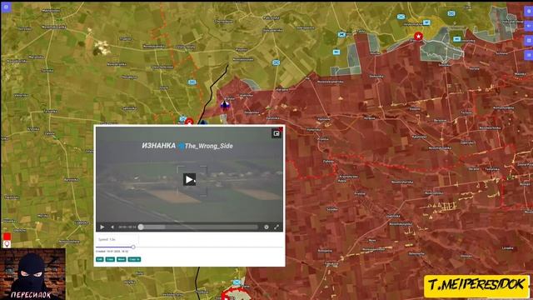Select the Russian flag unit marker

(224, 106)
